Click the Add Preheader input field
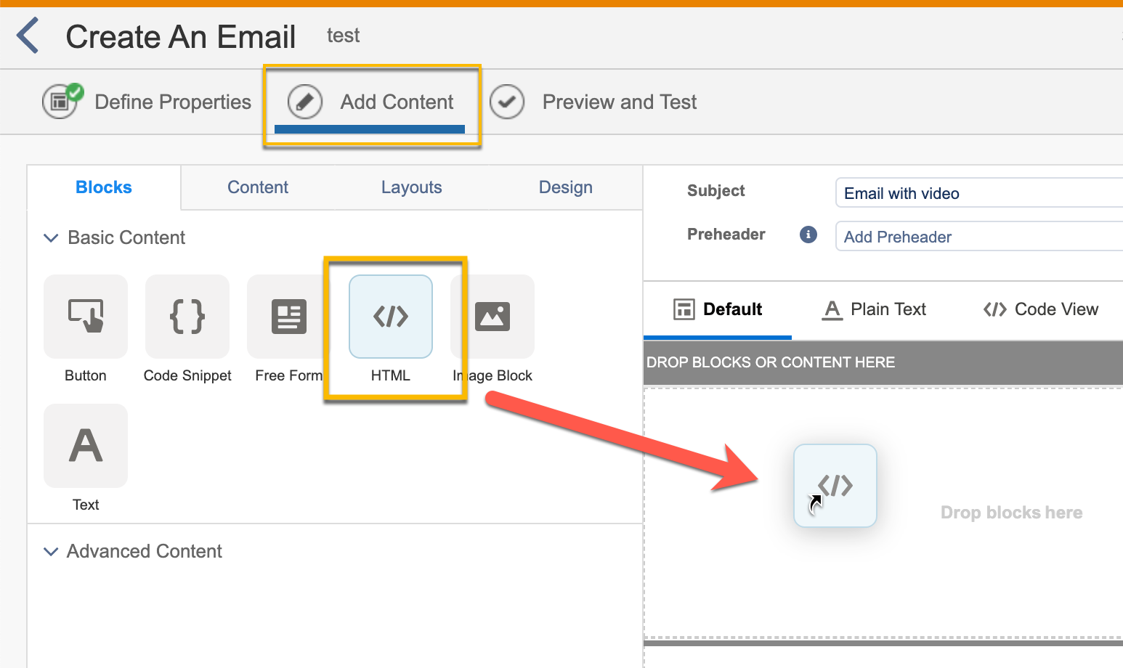Screen dimensions: 1123x668 coord(979,237)
